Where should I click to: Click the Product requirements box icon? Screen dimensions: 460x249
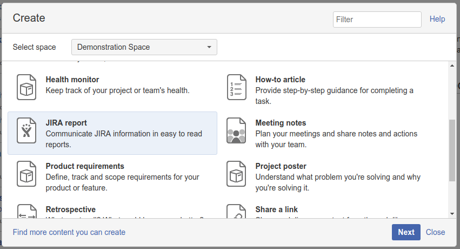coord(26,174)
